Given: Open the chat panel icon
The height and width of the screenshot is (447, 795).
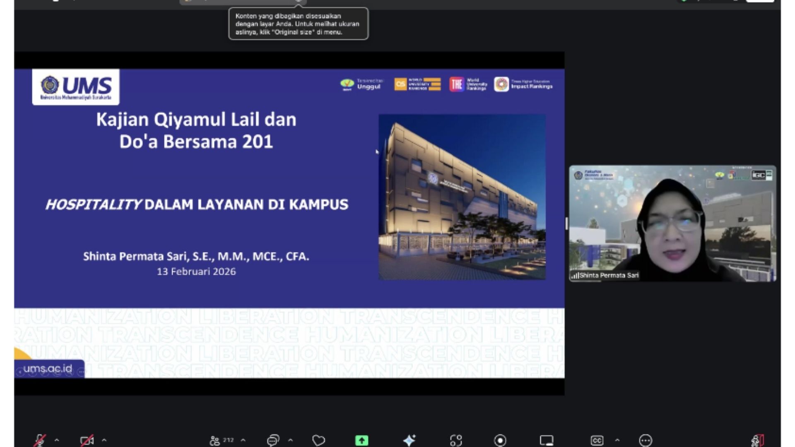Looking at the screenshot, I should click(x=273, y=440).
